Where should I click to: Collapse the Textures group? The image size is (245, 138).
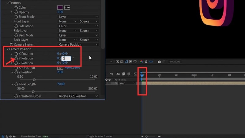tap(7, 3)
